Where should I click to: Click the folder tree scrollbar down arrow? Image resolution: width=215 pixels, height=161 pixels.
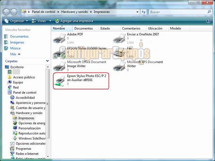click(x=48, y=156)
